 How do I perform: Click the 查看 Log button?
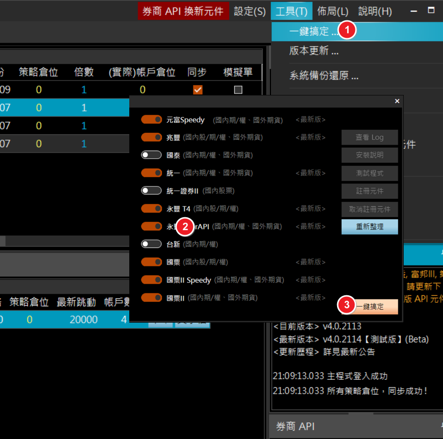pos(369,138)
